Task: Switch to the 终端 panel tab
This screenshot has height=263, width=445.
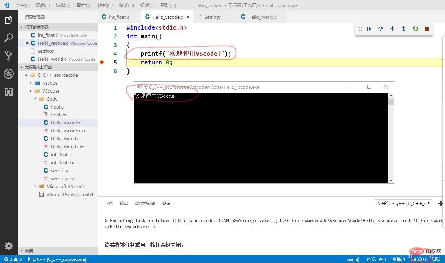Action: click(x=166, y=203)
